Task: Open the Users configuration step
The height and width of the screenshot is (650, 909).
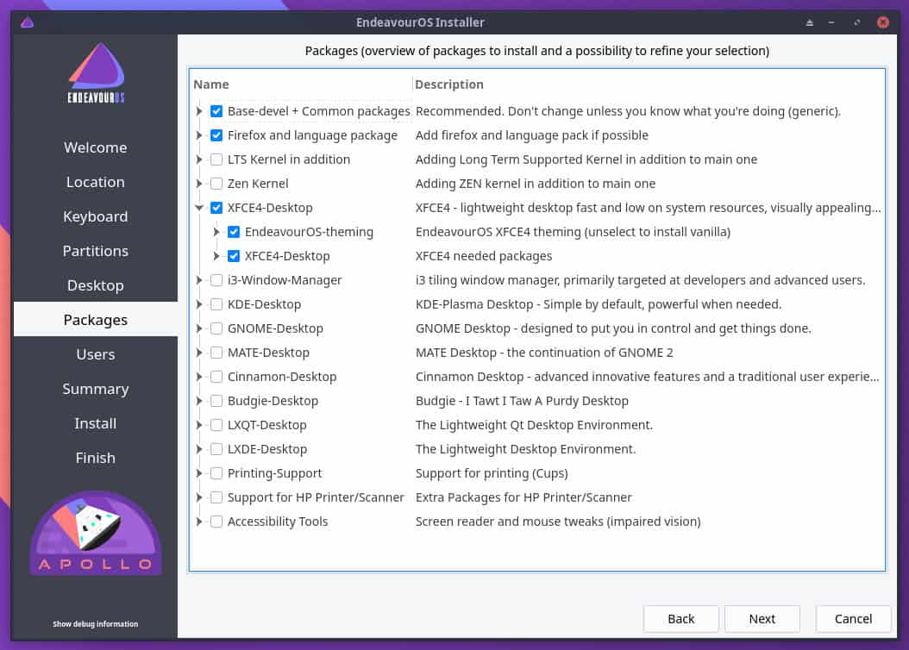Action: click(95, 353)
